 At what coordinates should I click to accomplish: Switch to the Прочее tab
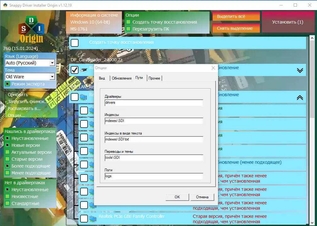point(154,78)
